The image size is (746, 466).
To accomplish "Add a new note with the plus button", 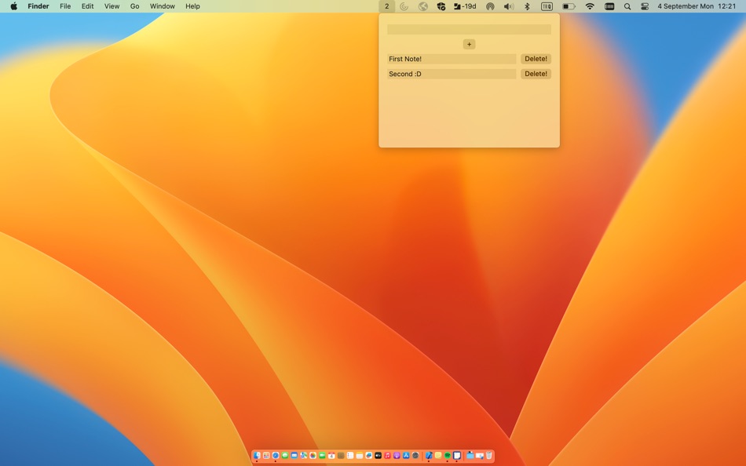I will pyautogui.click(x=469, y=44).
